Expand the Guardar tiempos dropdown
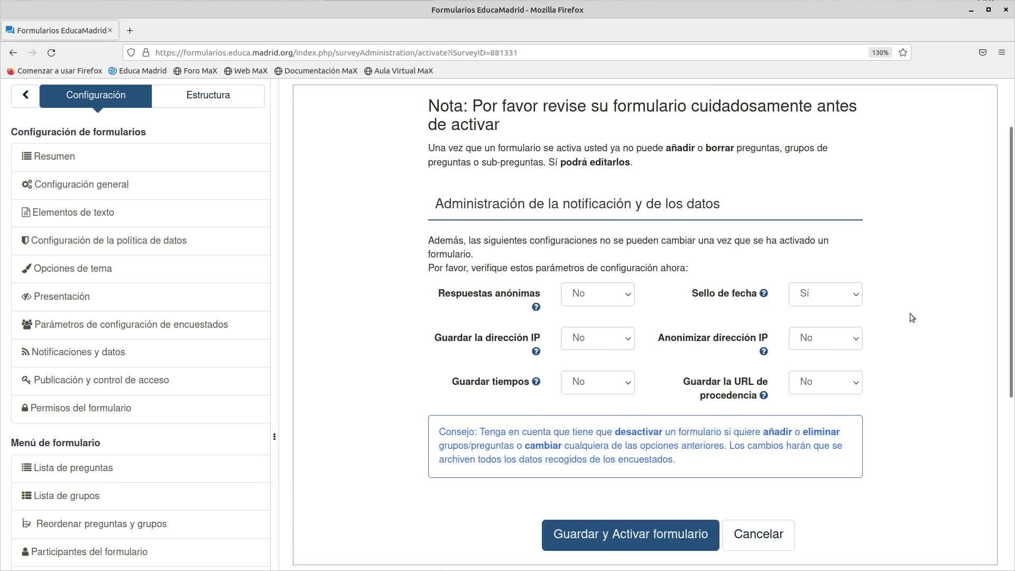The width and height of the screenshot is (1015, 571). pos(597,382)
